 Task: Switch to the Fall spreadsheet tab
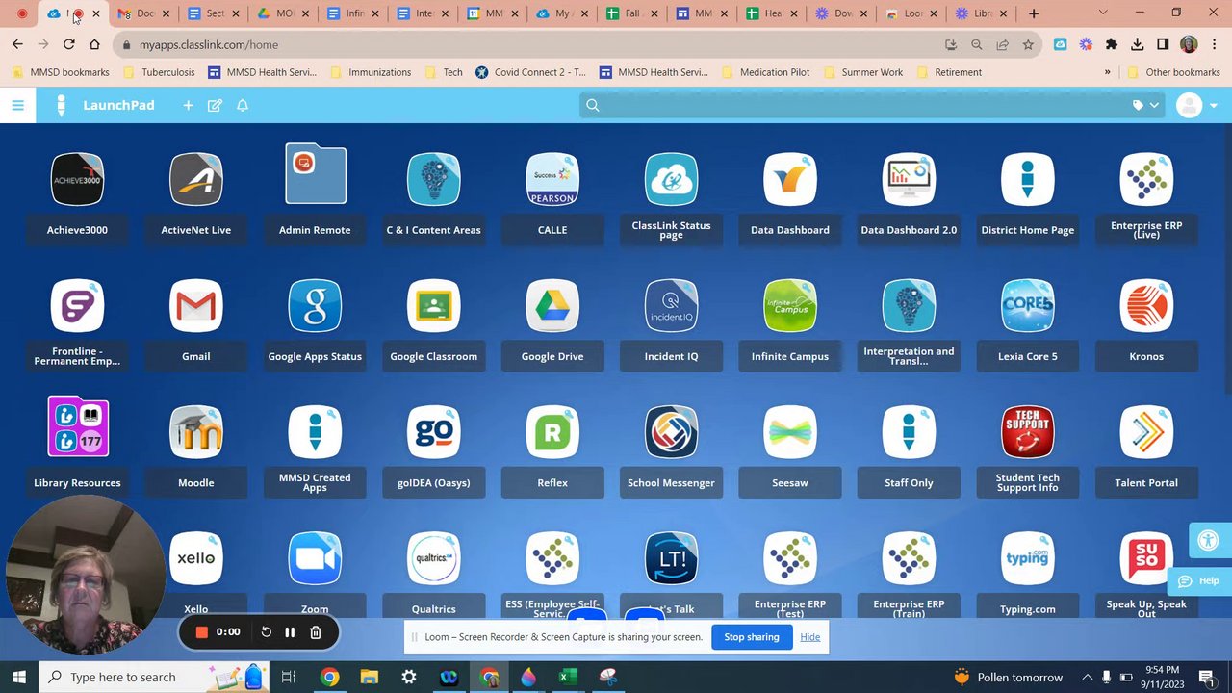(632, 13)
